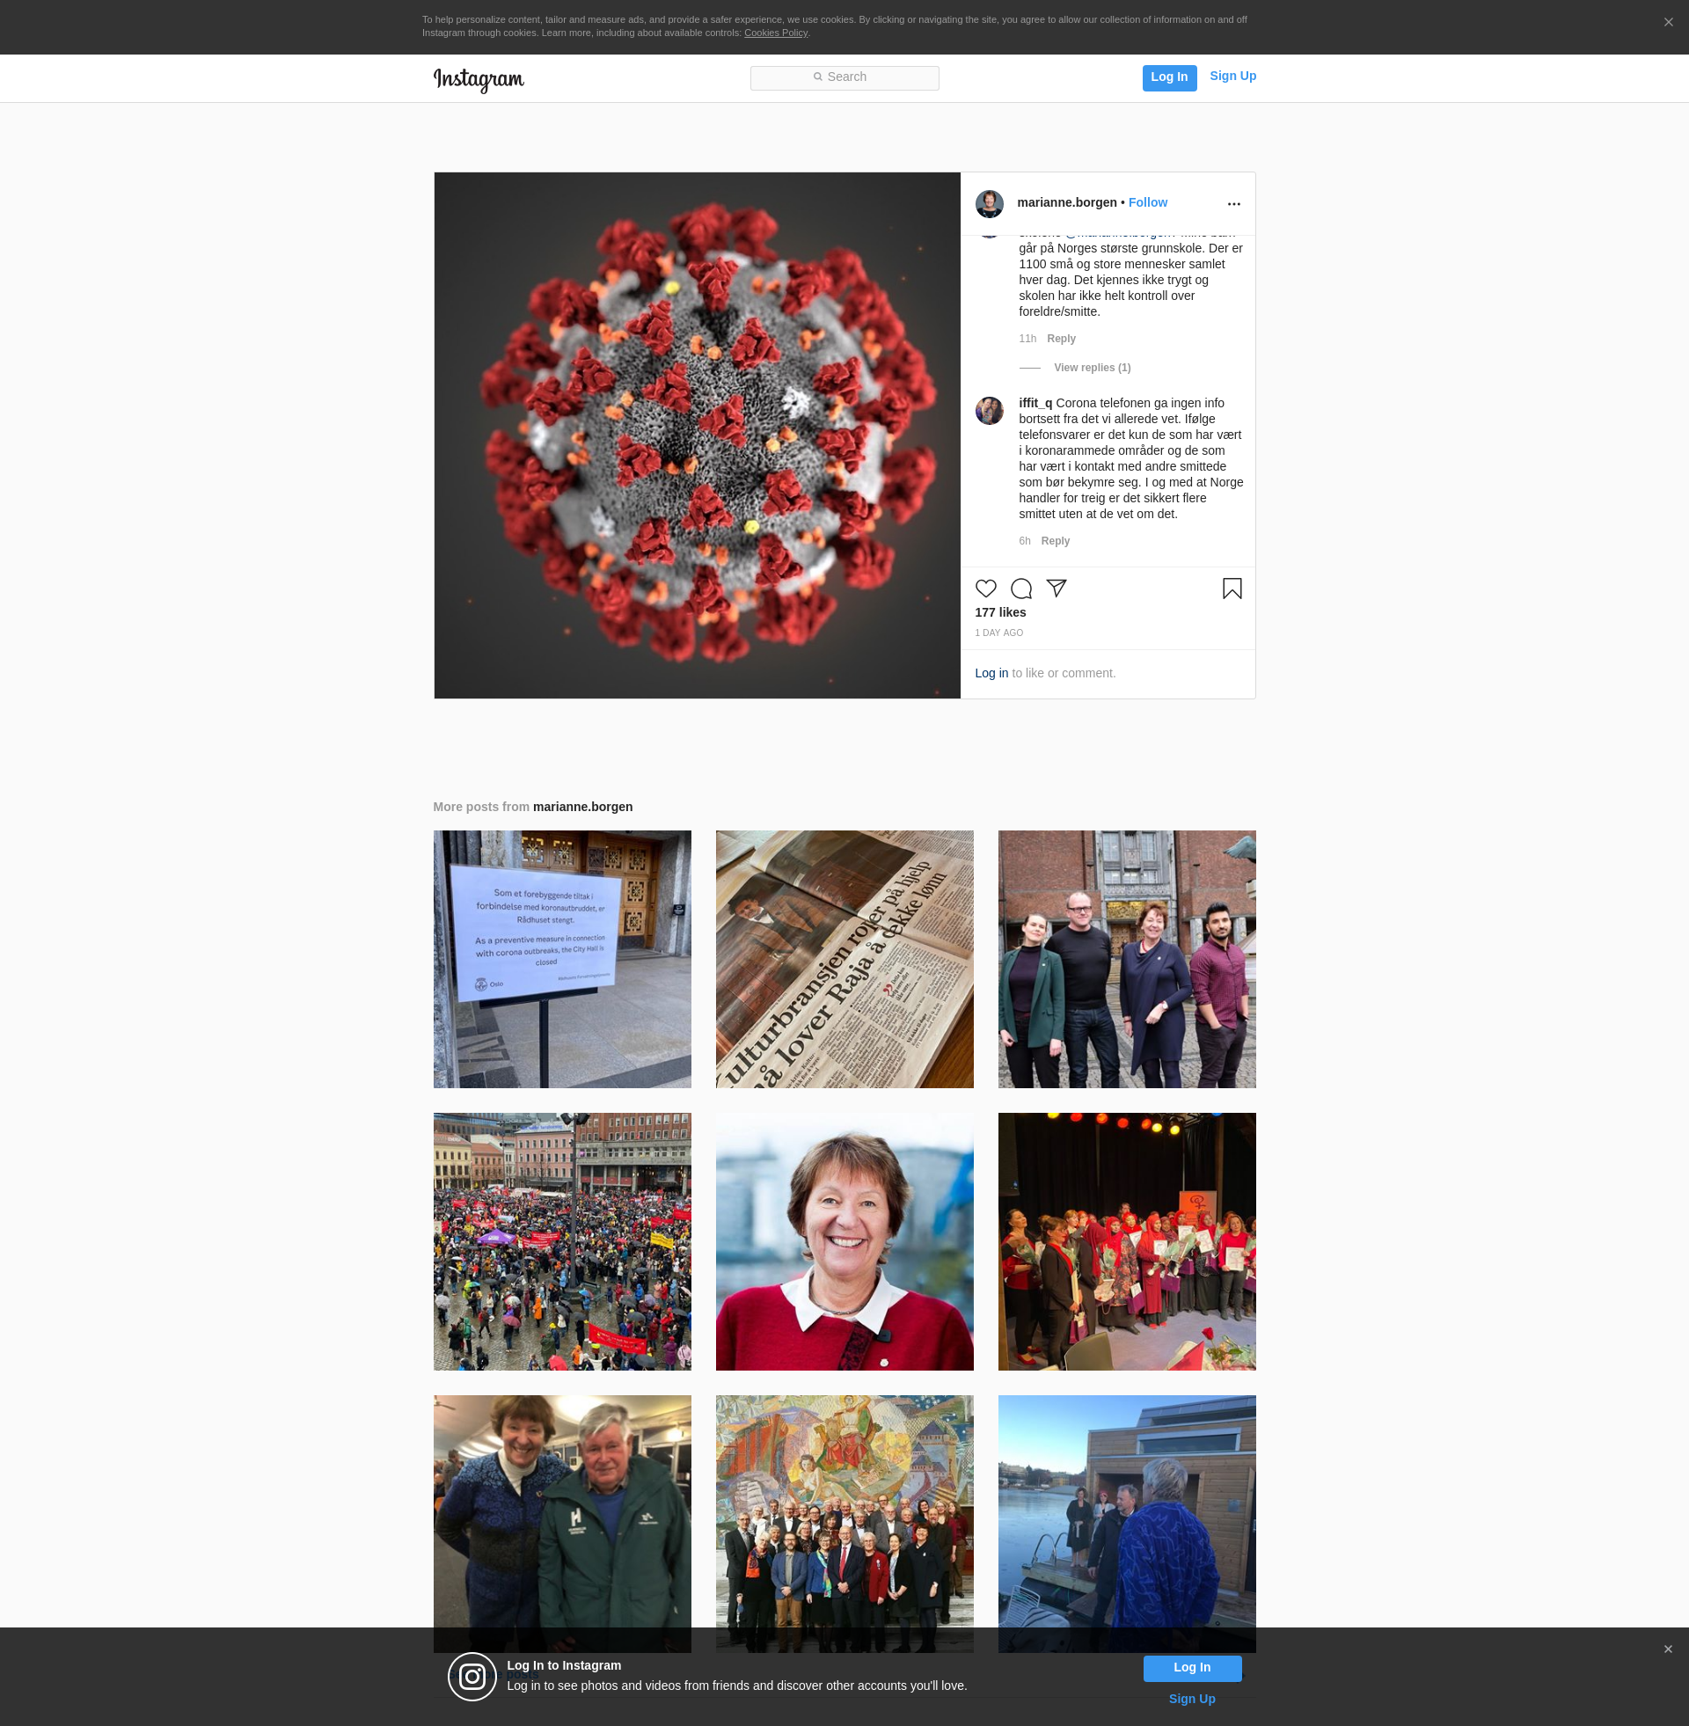
Task: Reply to the iffit_q comment
Action: pyautogui.click(x=1055, y=541)
